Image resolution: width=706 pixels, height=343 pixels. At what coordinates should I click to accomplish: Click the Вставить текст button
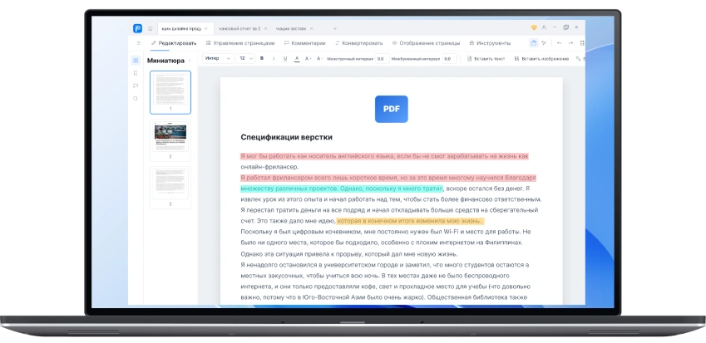tap(486, 58)
